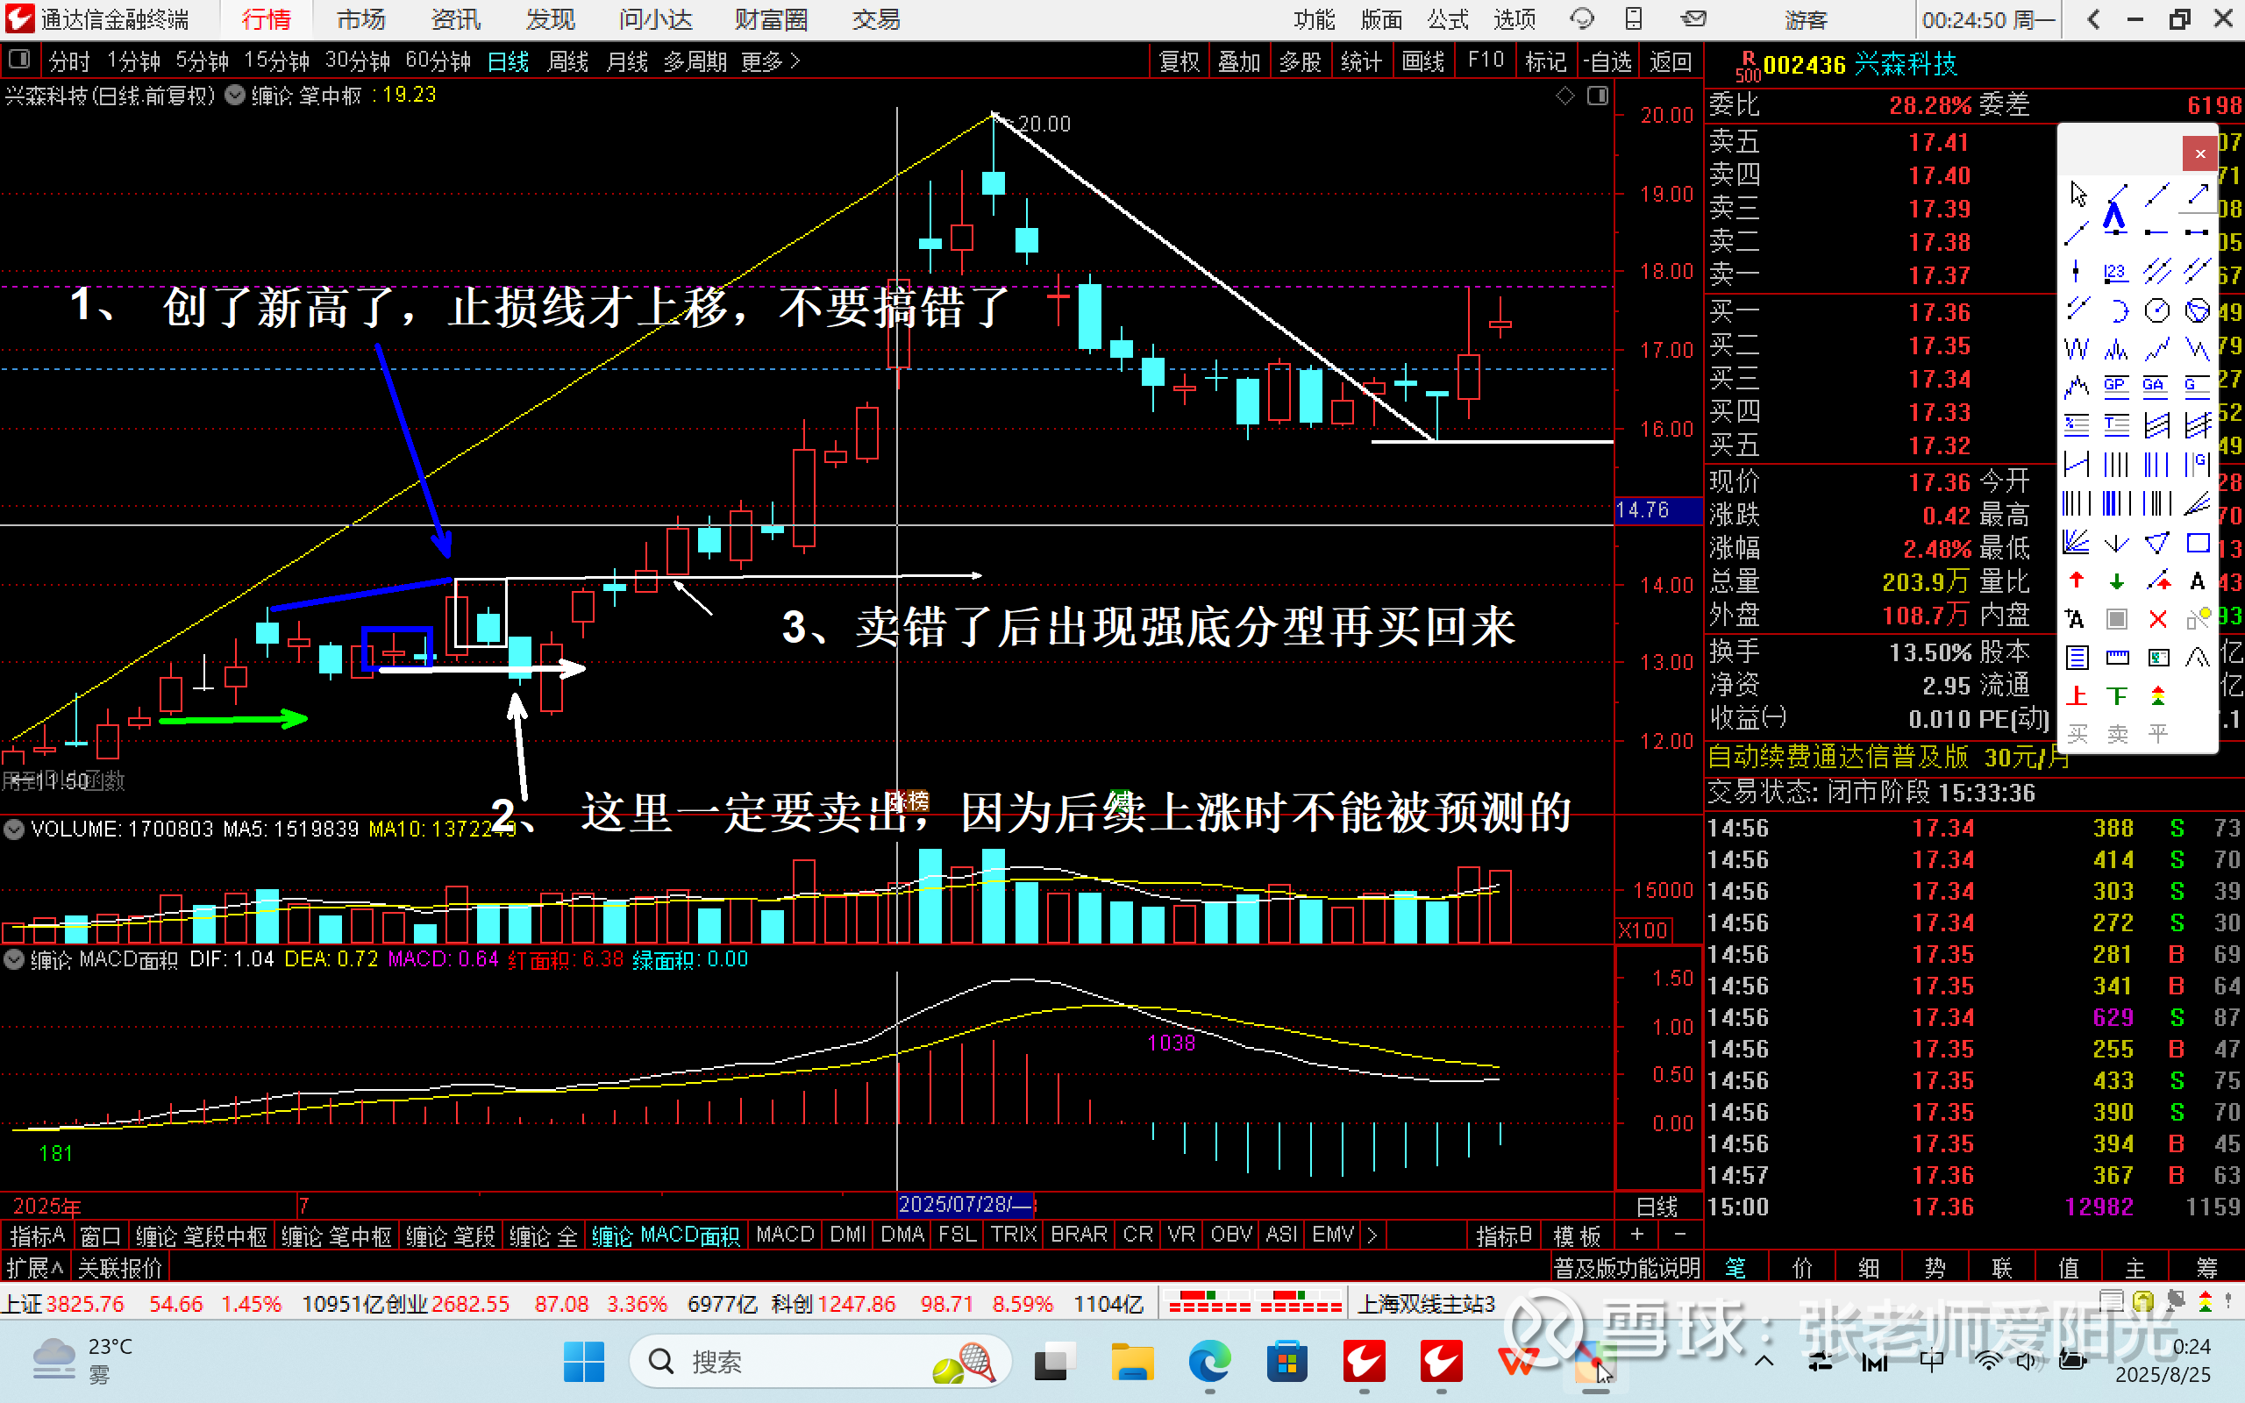Viewport: 2245px width, 1403px height.
Task: Click the 2025/07/28 date marker on timeline
Action: pyautogui.click(x=965, y=1205)
